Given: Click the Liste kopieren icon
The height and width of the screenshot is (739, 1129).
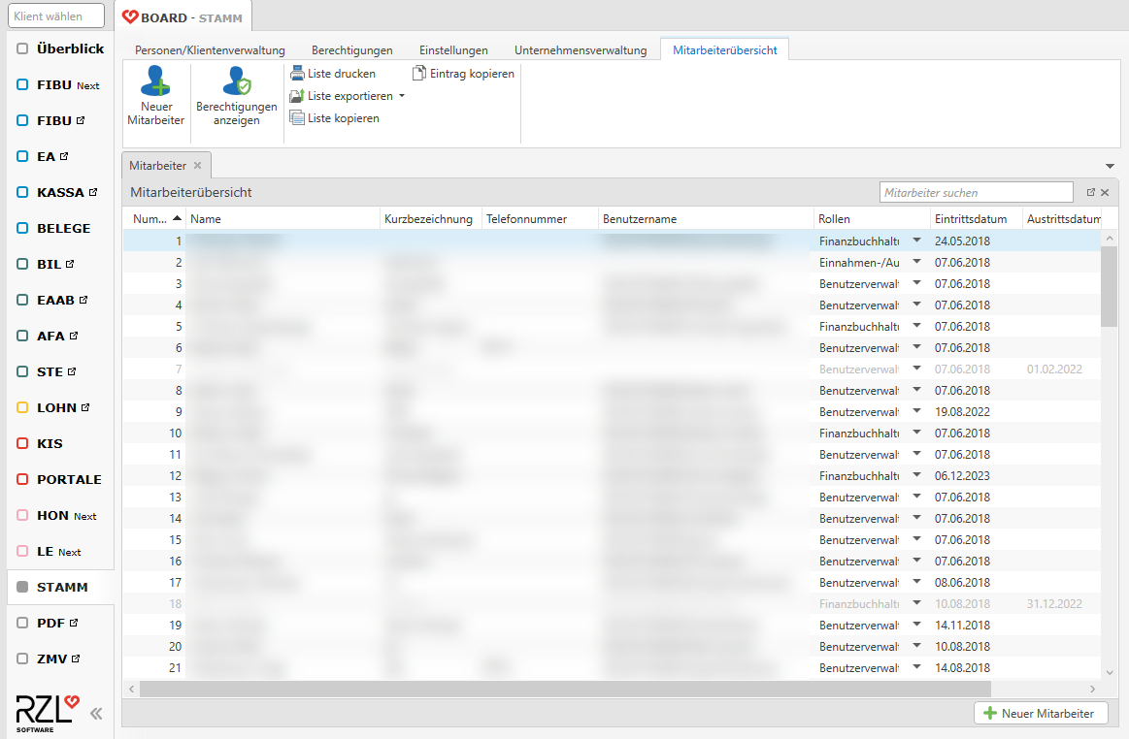Looking at the screenshot, I should tap(297, 118).
